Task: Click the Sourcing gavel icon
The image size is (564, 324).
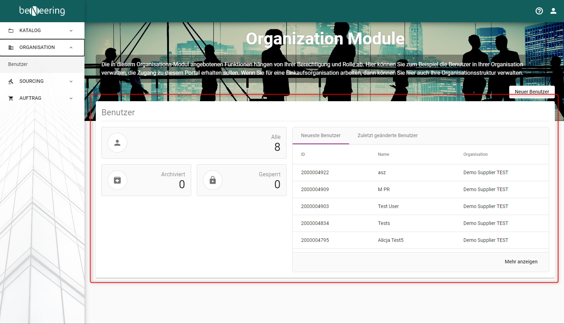Action: click(x=11, y=81)
